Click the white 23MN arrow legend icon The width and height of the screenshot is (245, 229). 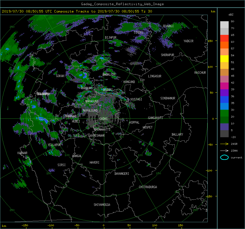pos(224,151)
